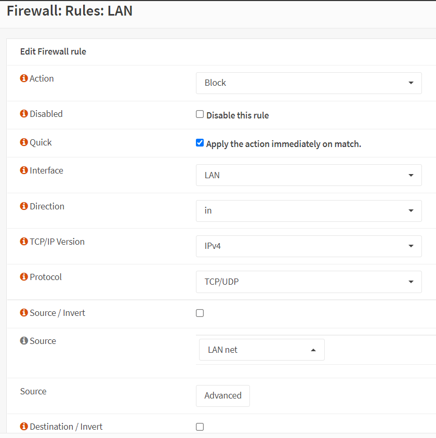The height and width of the screenshot is (438, 436).
Task: Show help for Destination / Invert
Action: tap(24, 427)
